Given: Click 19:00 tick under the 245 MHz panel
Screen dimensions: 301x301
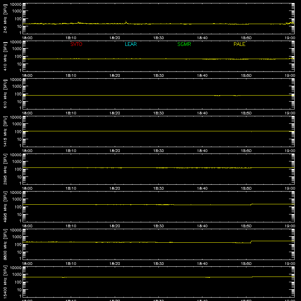Looking at the screenshot, I should point(290,38).
